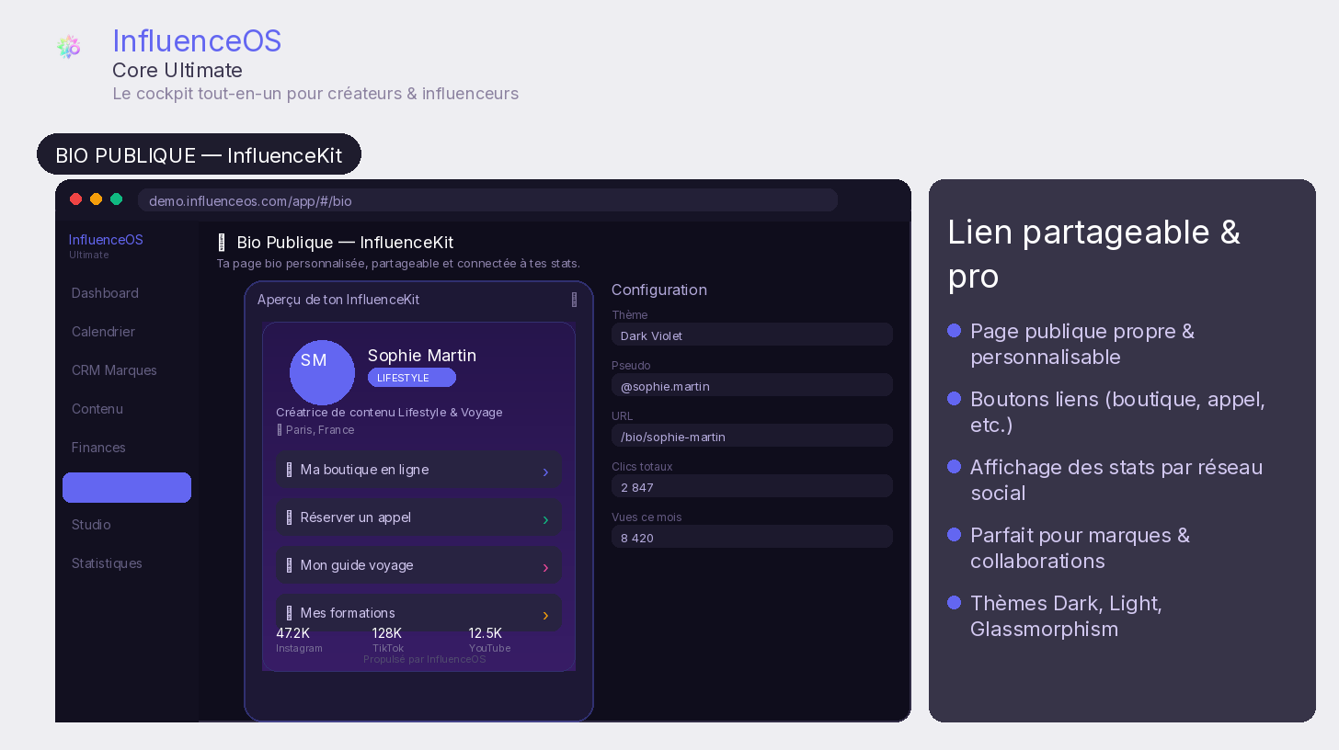The image size is (1339, 750).
Task: Expand the Mon guide voyage chevron
Action: click(545, 567)
